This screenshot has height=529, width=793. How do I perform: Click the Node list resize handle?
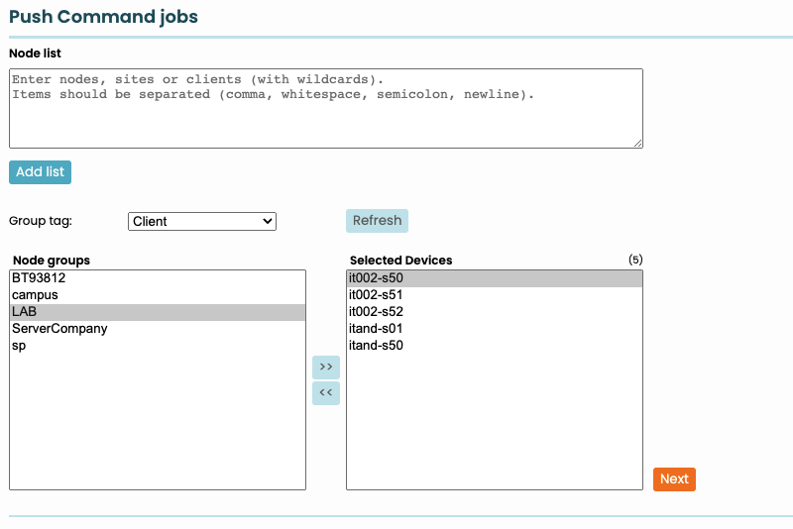click(x=637, y=143)
